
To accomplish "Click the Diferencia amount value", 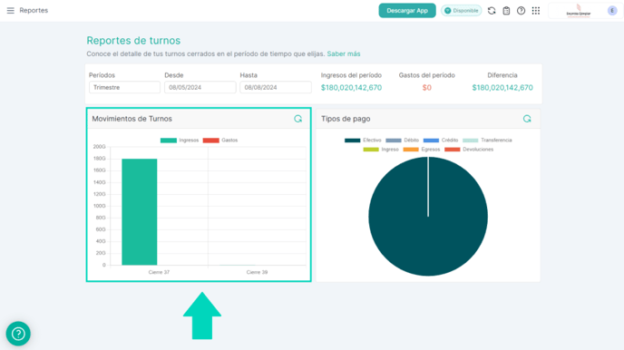I will (502, 87).
